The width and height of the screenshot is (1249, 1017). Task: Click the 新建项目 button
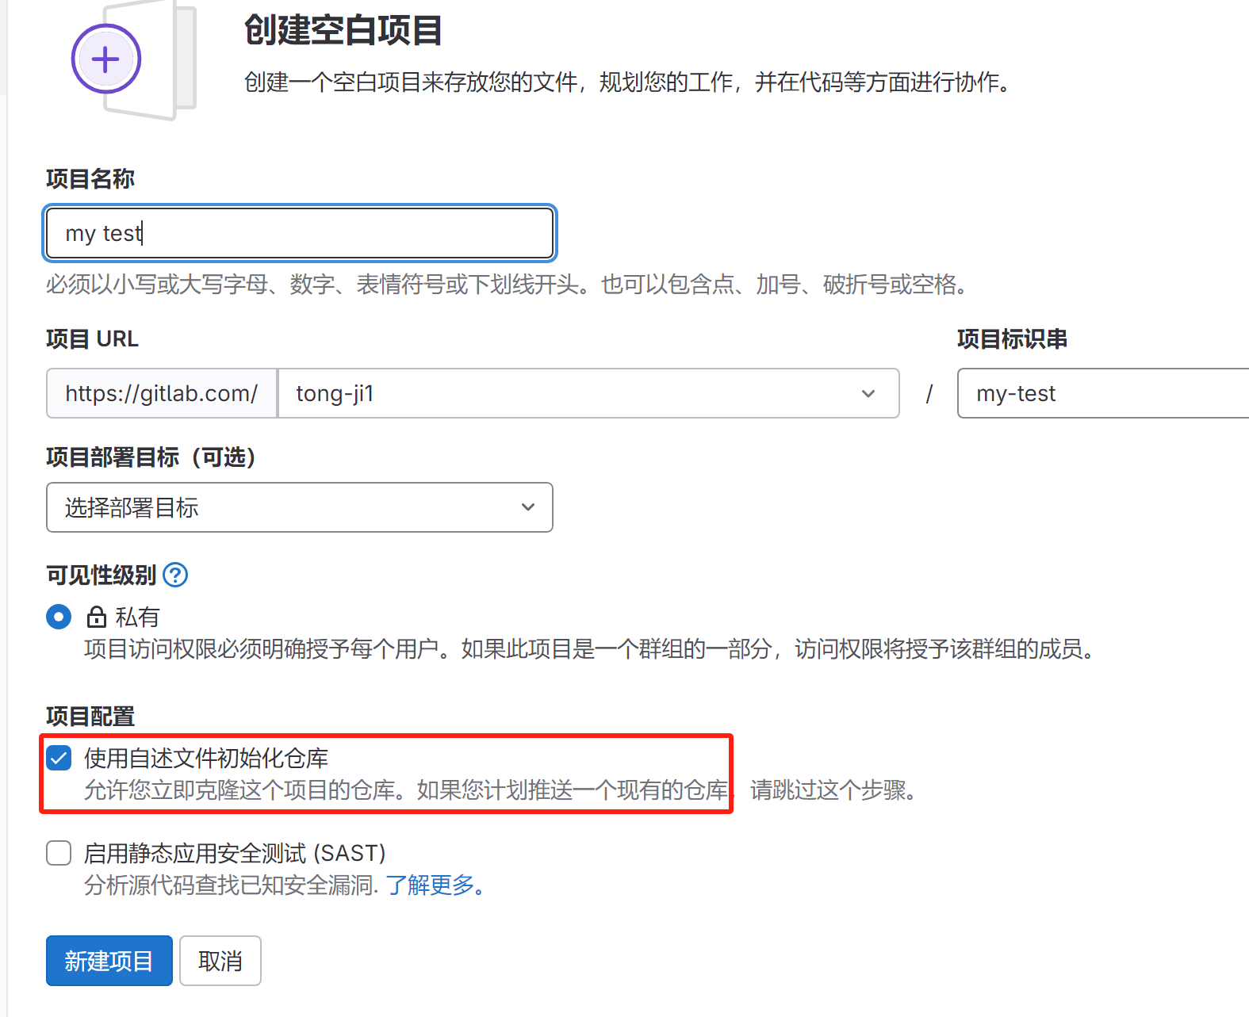109,961
